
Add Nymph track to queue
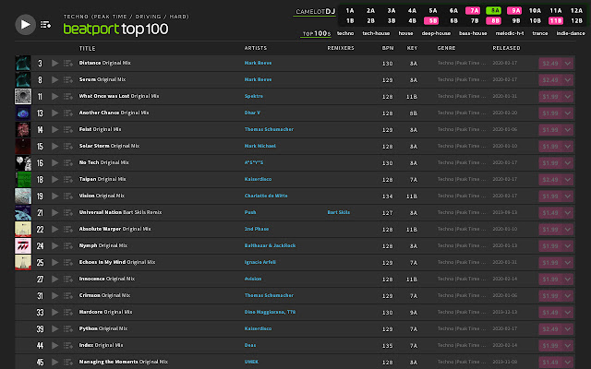click(67, 246)
